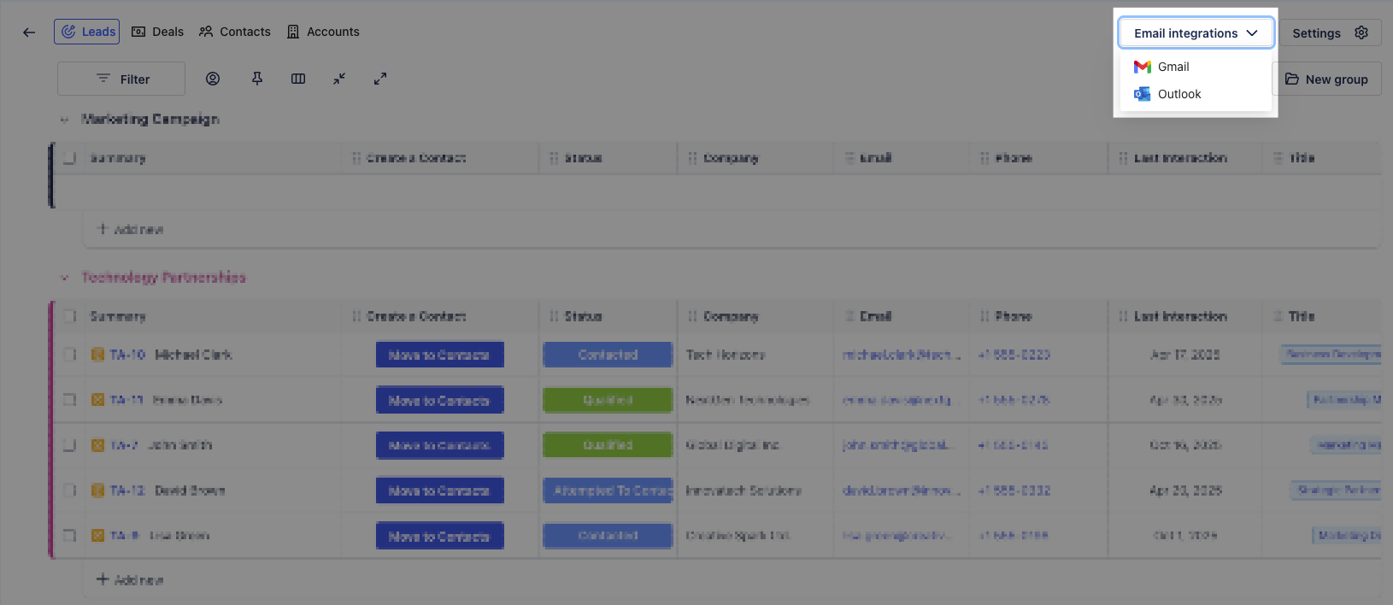The width and height of the screenshot is (1393, 605).
Task: Collapse the Technology Partnerships group
Action: 64,278
